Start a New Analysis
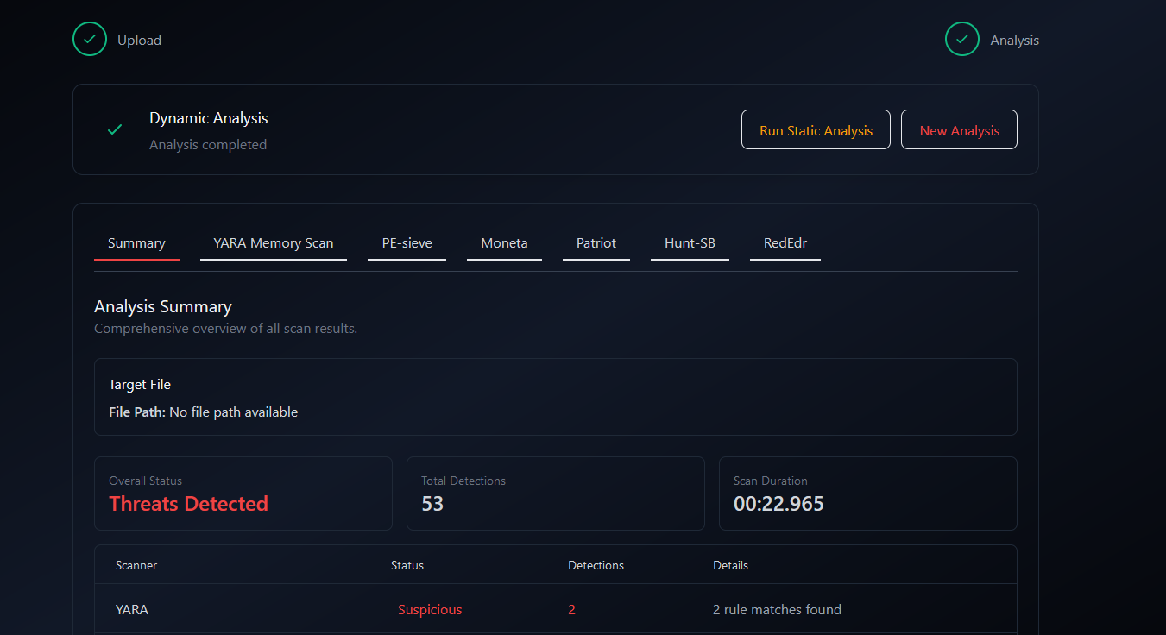The height and width of the screenshot is (635, 1166). 958,129
